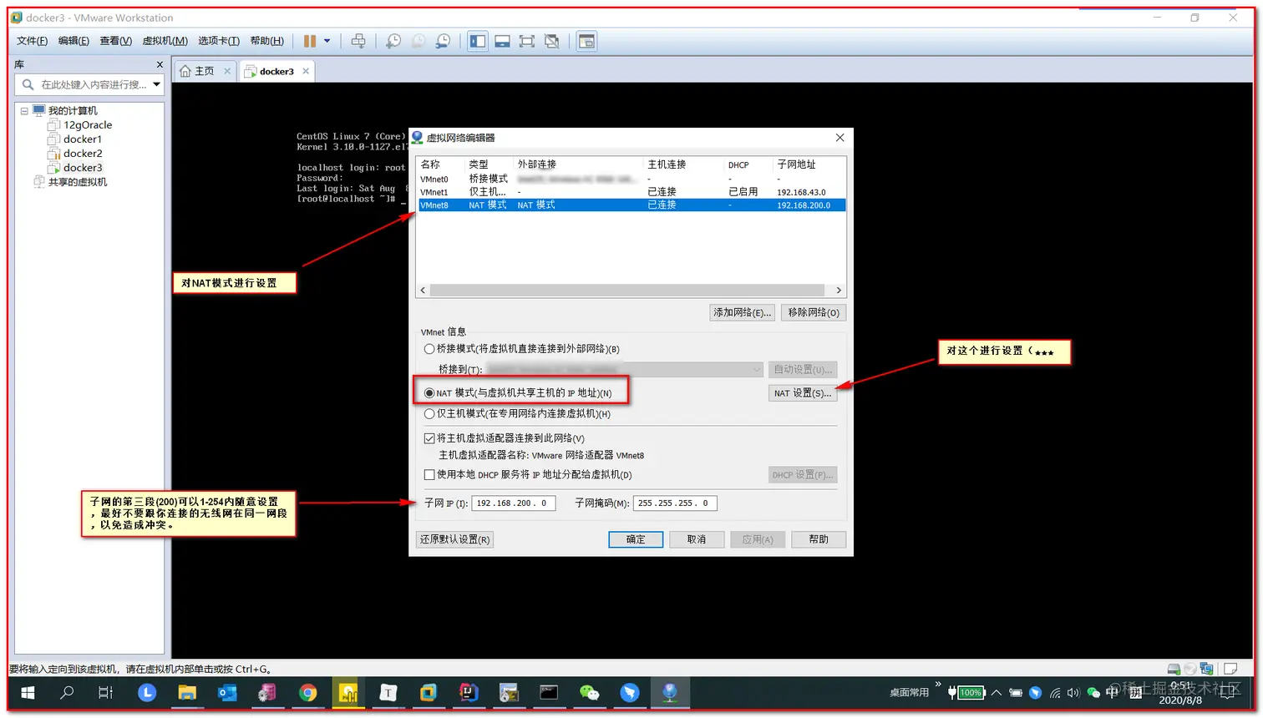Viewport: 1263px width, 718px height.
Task: Open the 文件(F) menu
Action: 32,41
